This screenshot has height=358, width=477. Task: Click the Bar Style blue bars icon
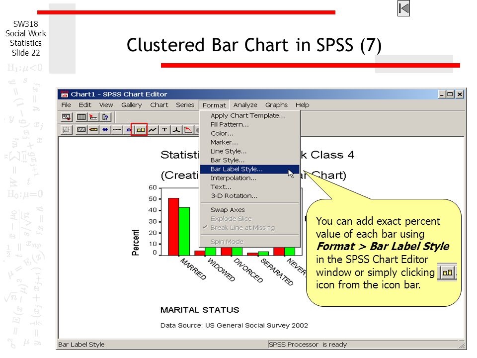[x=128, y=130]
